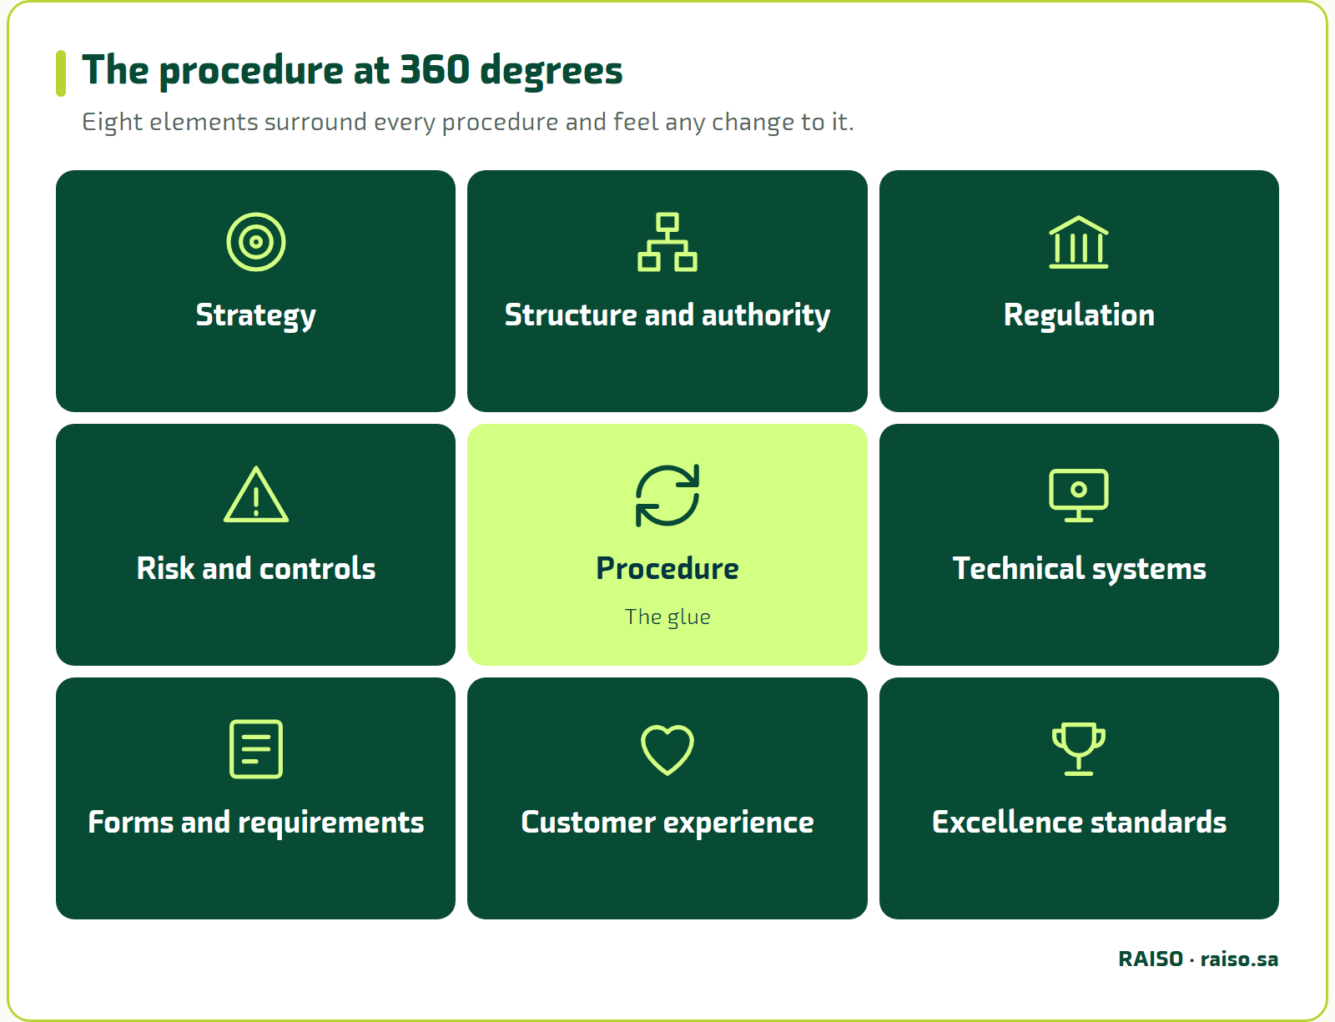Select the Customer experience label
Image resolution: width=1335 pixels, height=1022 pixels.
point(667,823)
